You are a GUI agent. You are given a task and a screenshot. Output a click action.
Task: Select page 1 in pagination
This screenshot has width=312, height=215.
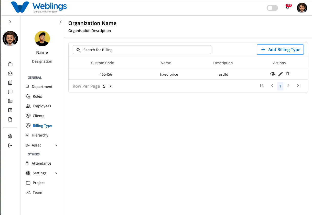pyautogui.click(x=280, y=86)
